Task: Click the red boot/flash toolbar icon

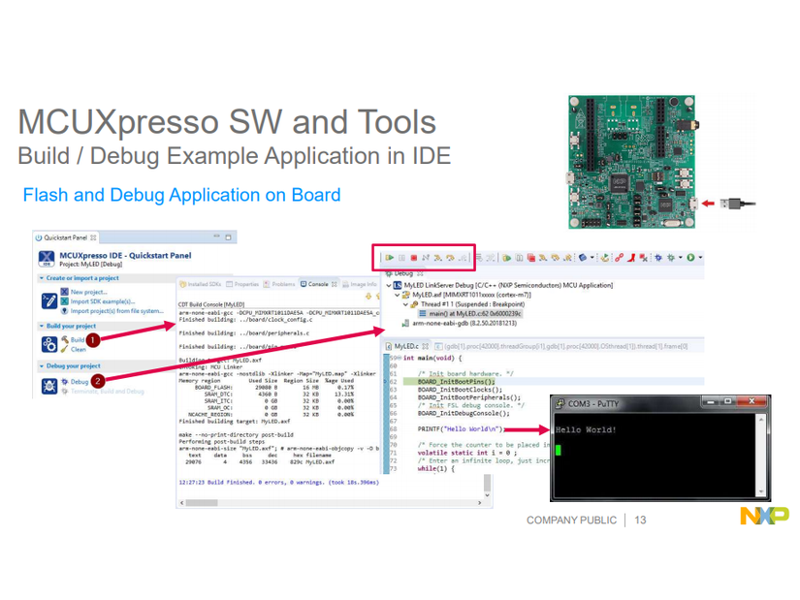Action: tap(631, 258)
